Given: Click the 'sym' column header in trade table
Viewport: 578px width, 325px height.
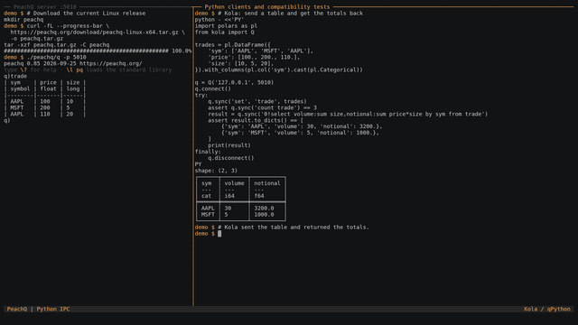Looking at the screenshot, I should [x=15, y=82].
